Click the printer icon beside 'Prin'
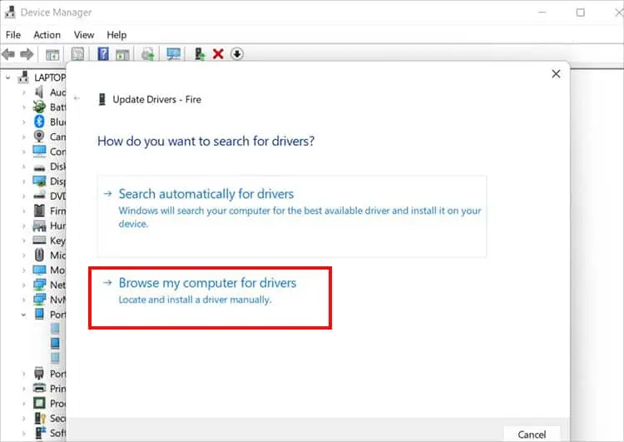Screen dimensions: 624x442 (39, 388)
